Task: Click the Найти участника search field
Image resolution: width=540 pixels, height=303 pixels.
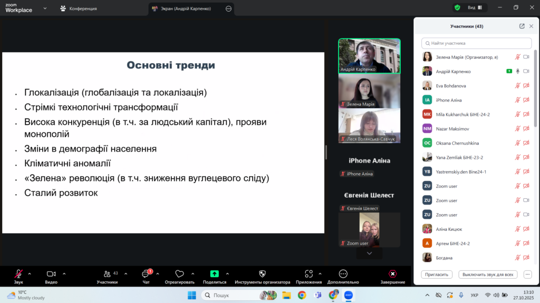Action: pyautogui.click(x=477, y=43)
